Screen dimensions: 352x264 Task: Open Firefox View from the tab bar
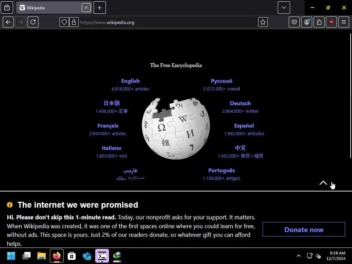point(7,8)
